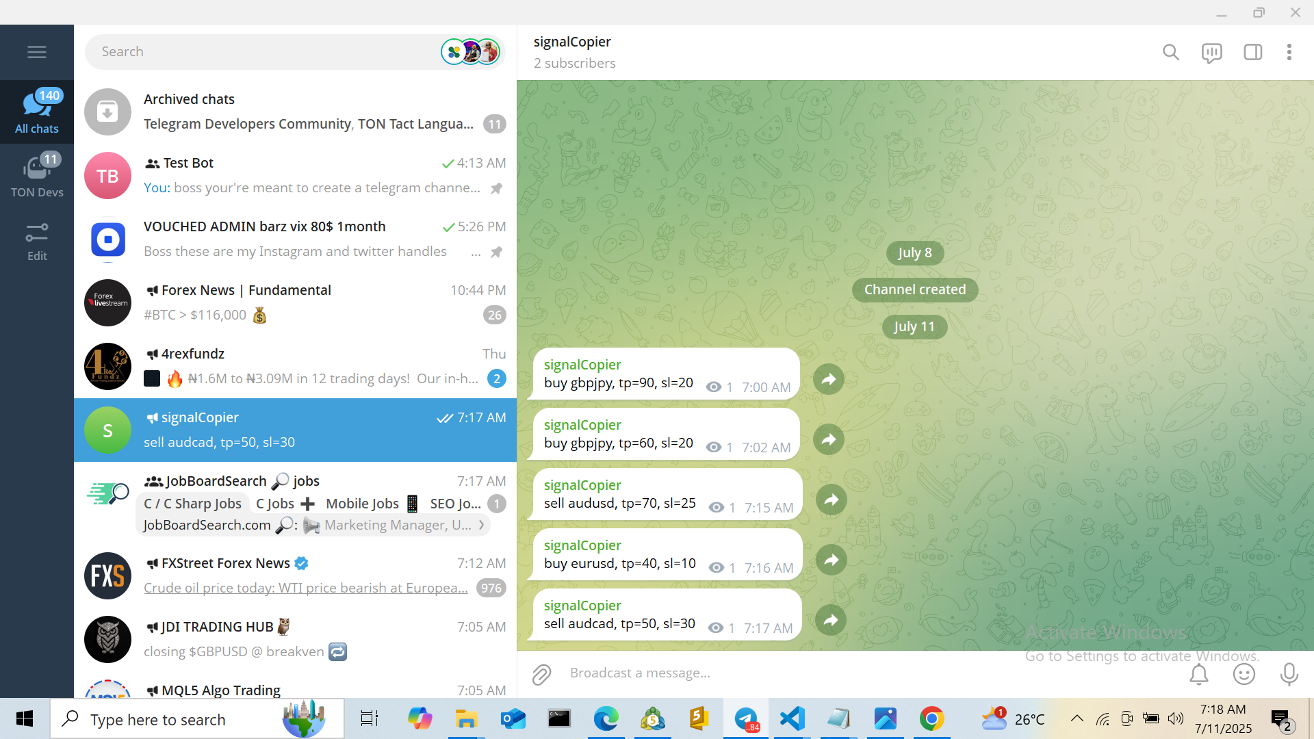Viewport: 1314px width, 739px height.
Task: Open Microsoft Copilot from taskbar
Action: point(419,719)
